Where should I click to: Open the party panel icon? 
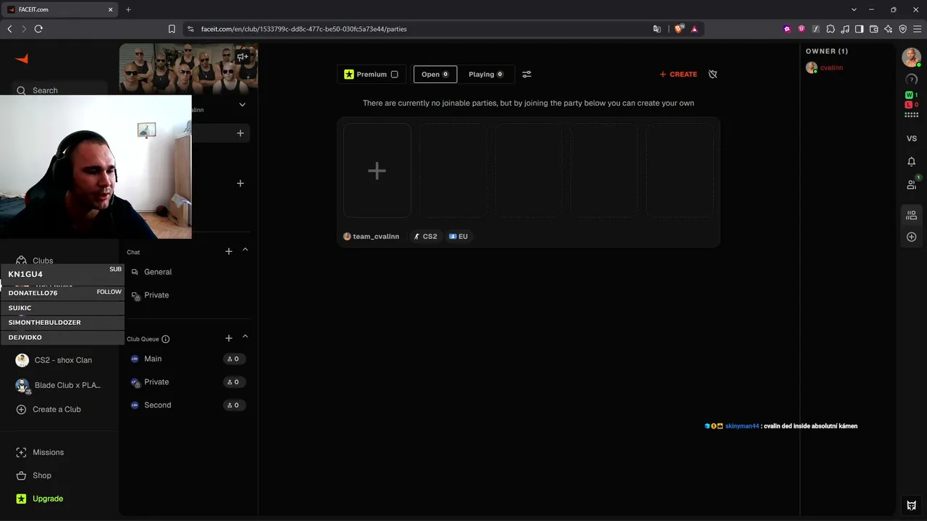click(912, 215)
